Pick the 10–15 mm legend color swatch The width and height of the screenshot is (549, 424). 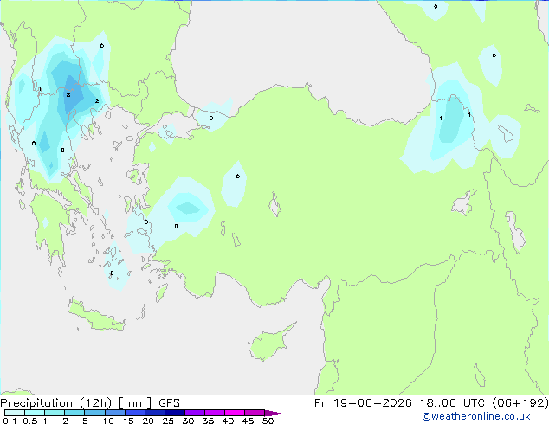tap(115, 413)
